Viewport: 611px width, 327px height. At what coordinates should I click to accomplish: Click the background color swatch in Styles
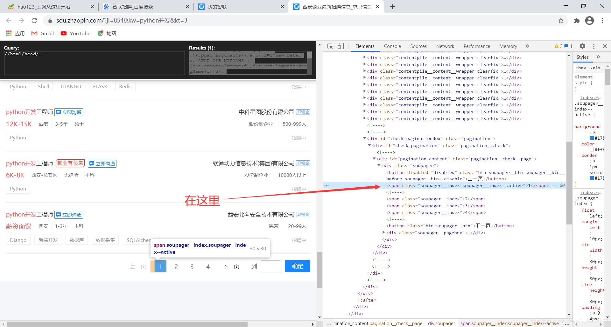[x=592, y=138]
